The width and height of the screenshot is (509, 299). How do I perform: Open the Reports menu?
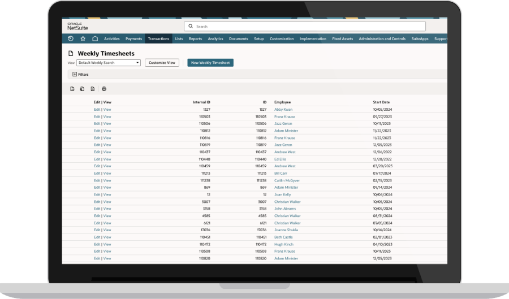pyautogui.click(x=195, y=39)
